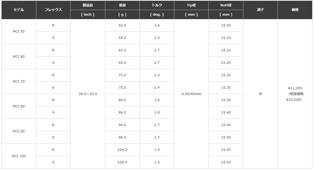Click the 39.0～35.5 length cell
Image resolution: width=314 pixels, height=170 pixels.
pos(88,94)
